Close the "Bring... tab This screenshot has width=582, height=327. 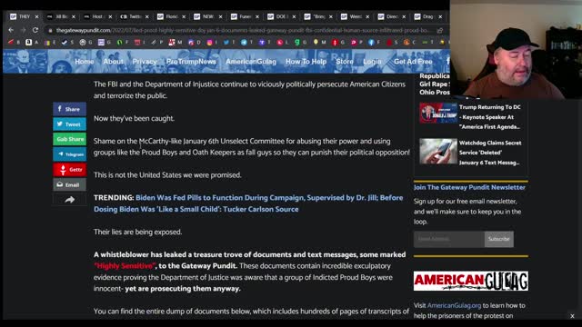click(x=331, y=16)
